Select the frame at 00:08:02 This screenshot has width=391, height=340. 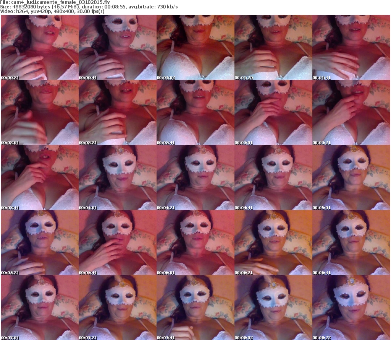pos(273,307)
